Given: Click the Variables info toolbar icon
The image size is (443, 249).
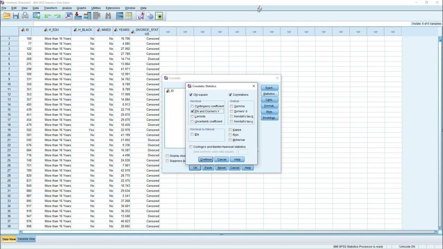Looking at the screenshot, I should (87, 16).
